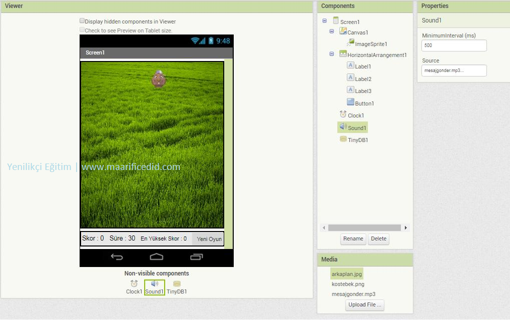Click the En Yüksek Skor : 0 label

(164, 239)
